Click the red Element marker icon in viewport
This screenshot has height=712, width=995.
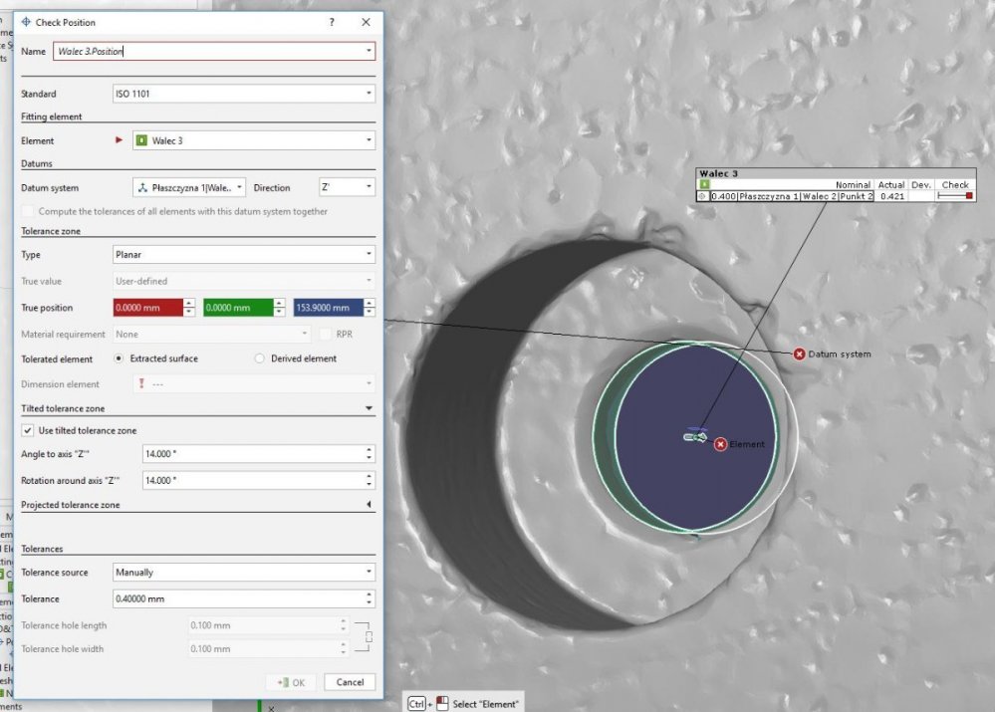point(720,444)
